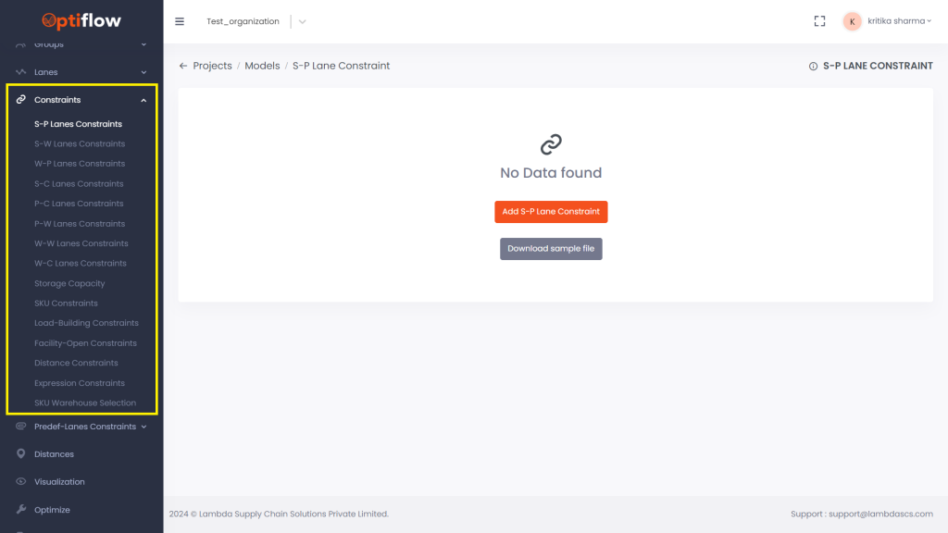948x533 pixels.
Task: Navigate to Models breadcrumb link
Action: click(x=262, y=66)
